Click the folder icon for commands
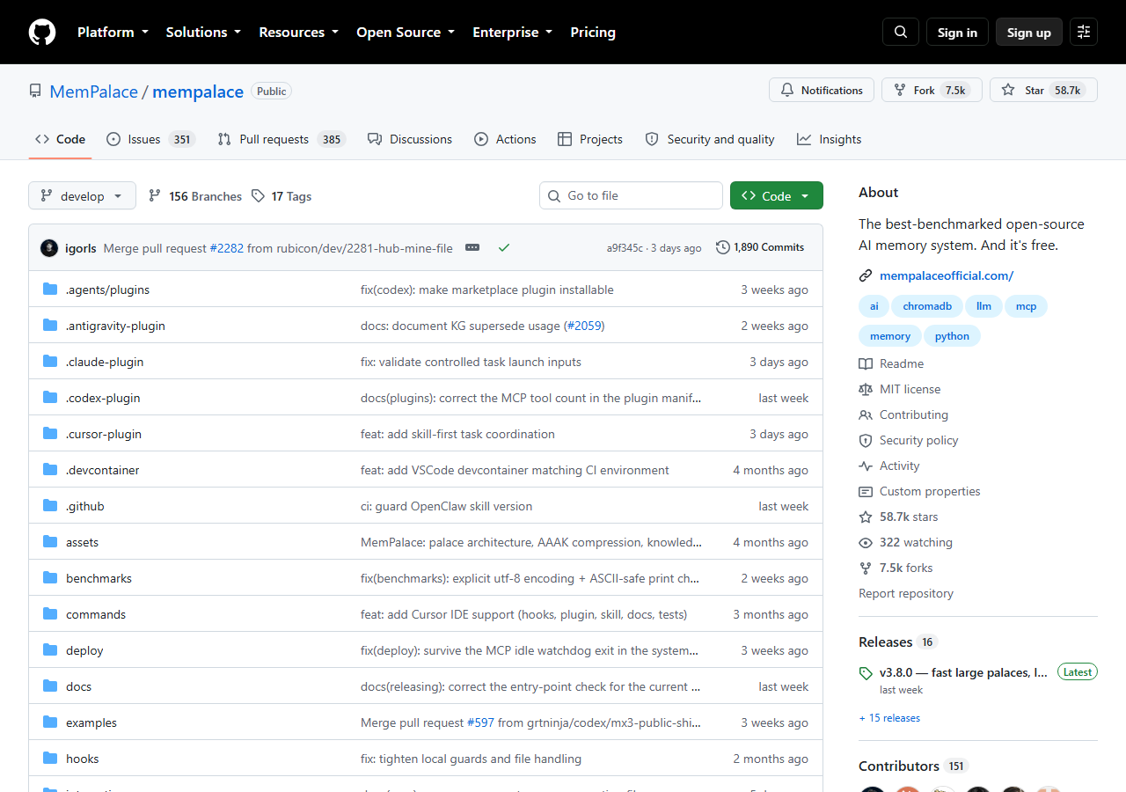The height and width of the screenshot is (792, 1126). 50,614
